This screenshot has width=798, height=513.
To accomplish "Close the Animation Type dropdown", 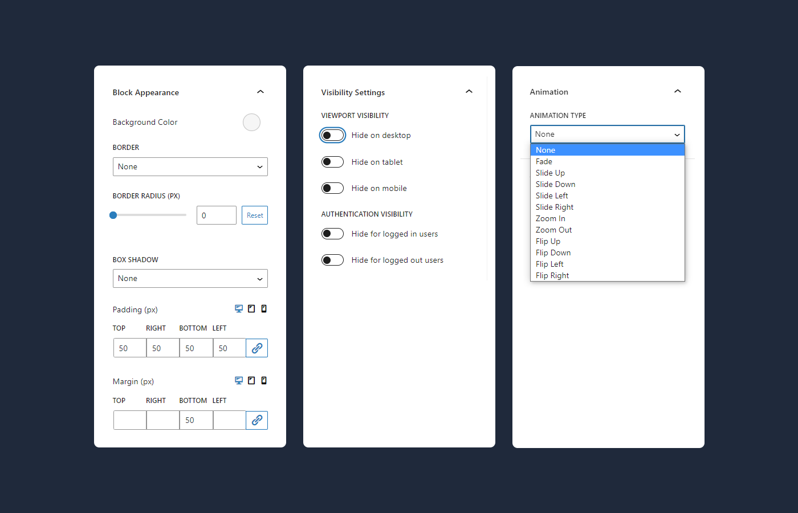I will point(608,134).
